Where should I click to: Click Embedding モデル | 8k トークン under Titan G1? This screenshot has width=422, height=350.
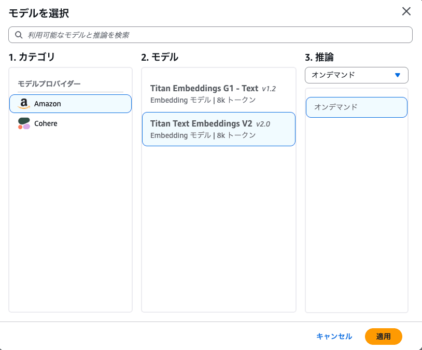[x=203, y=100]
